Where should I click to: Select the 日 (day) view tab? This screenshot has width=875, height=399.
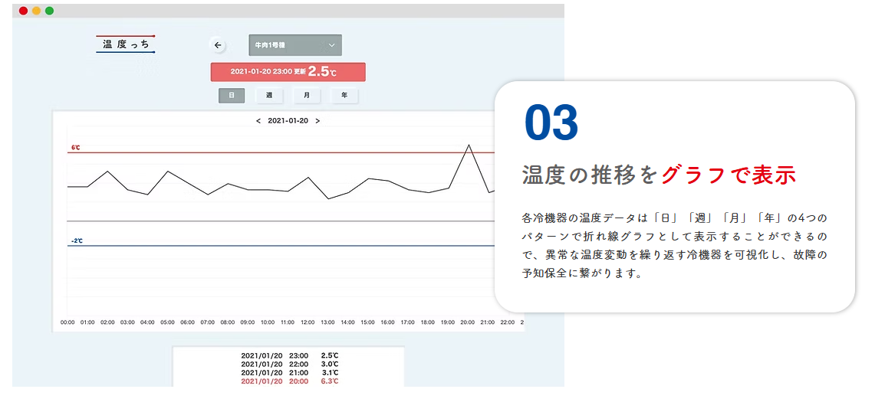[232, 95]
